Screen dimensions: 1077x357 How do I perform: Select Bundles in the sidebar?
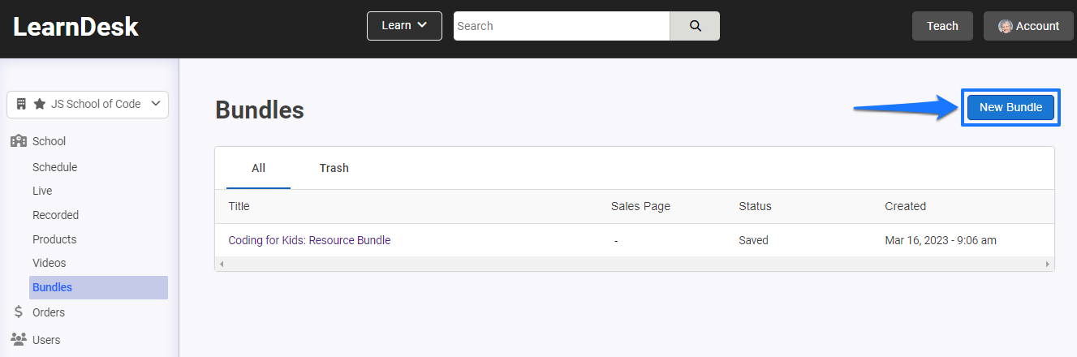98,287
